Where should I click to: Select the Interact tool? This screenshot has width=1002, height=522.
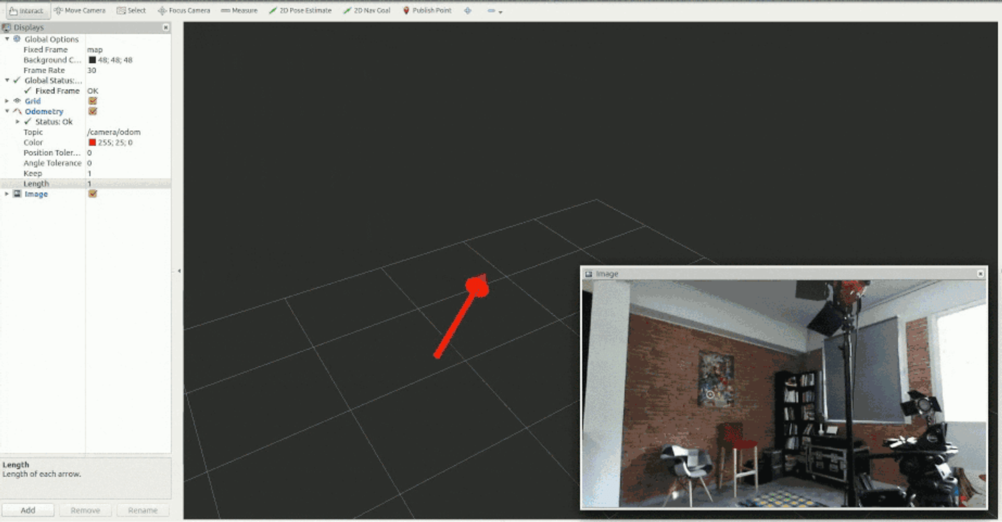click(x=26, y=10)
